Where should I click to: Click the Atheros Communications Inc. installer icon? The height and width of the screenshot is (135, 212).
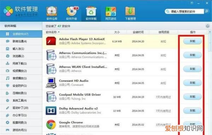pyautogui.click(x=51, y=55)
